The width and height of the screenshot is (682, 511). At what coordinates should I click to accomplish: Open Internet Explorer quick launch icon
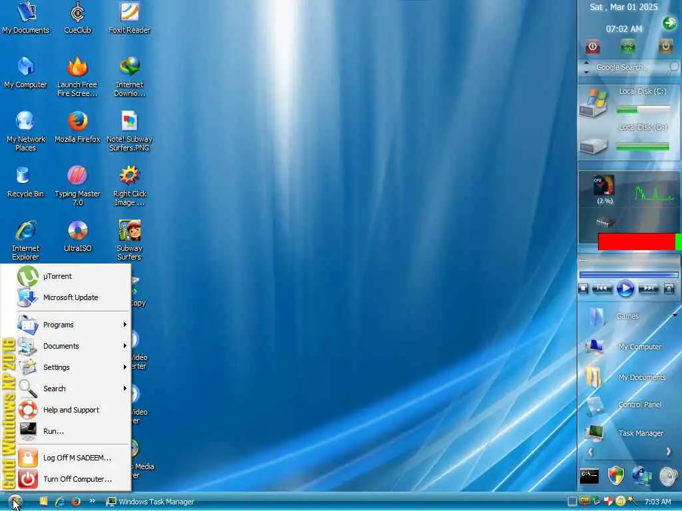point(59,502)
